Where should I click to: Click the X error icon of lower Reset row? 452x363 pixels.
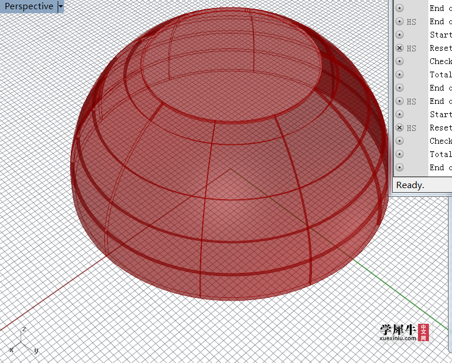tap(399, 128)
